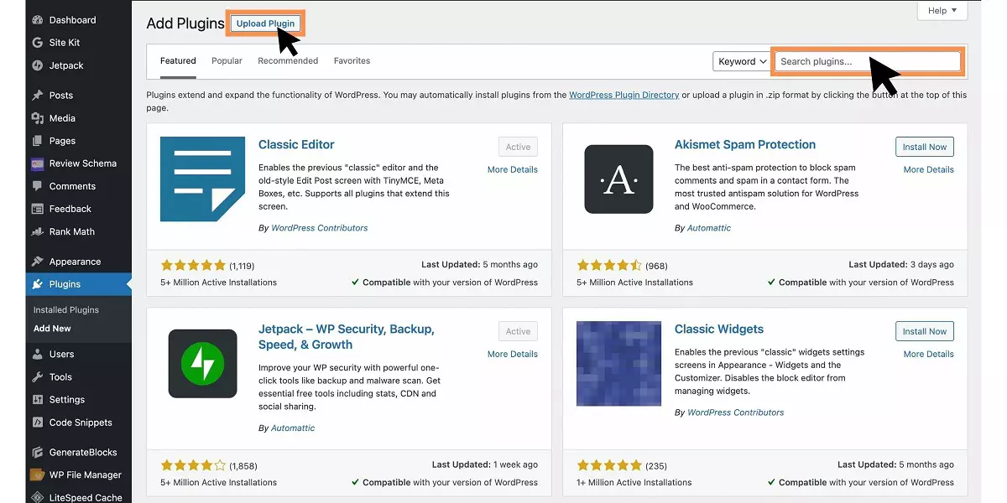Select Add New submenu item
The width and height of the screenshot is (1007, 503).
click(52, 329)
